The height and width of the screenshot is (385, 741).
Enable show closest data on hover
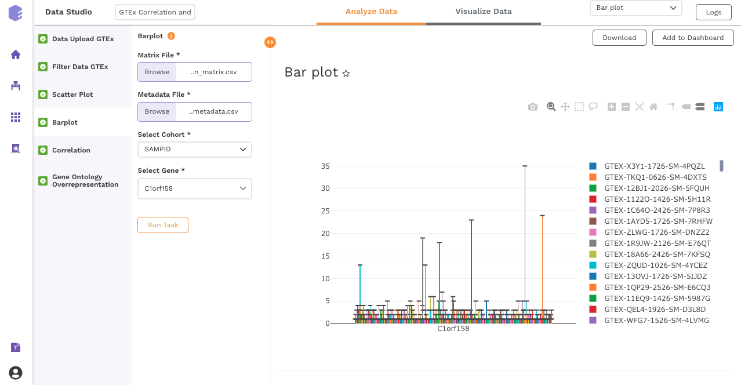(686, 107)
